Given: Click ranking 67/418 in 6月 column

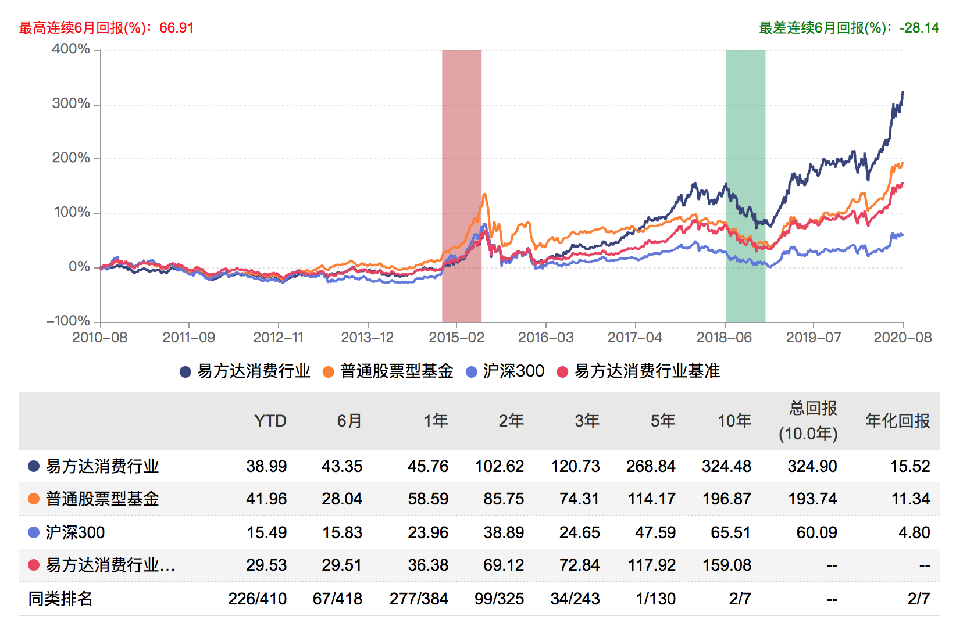Looking at the screenshot, I should coord(337,599).
